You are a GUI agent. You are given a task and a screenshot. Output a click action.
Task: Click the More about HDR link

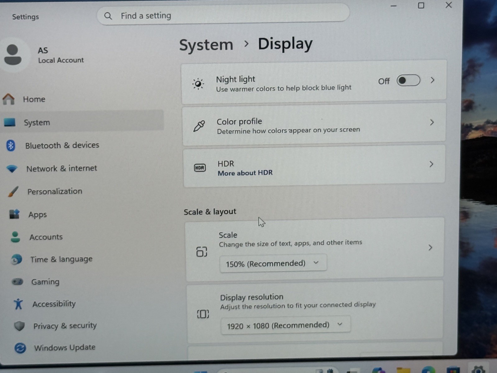pos(245,173)
